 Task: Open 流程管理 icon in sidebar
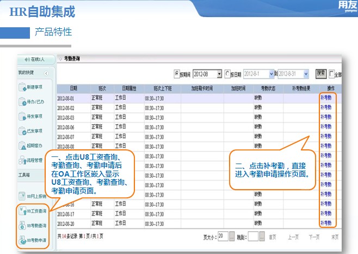click(22, 160)
